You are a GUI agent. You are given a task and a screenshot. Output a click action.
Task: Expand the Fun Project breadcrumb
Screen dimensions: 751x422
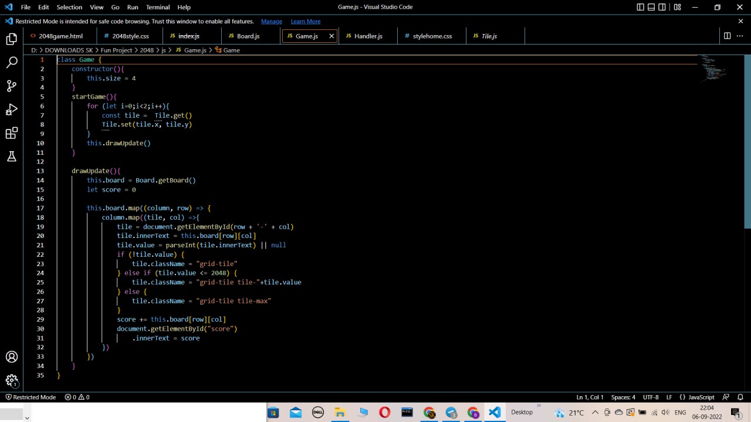[116, 50]
